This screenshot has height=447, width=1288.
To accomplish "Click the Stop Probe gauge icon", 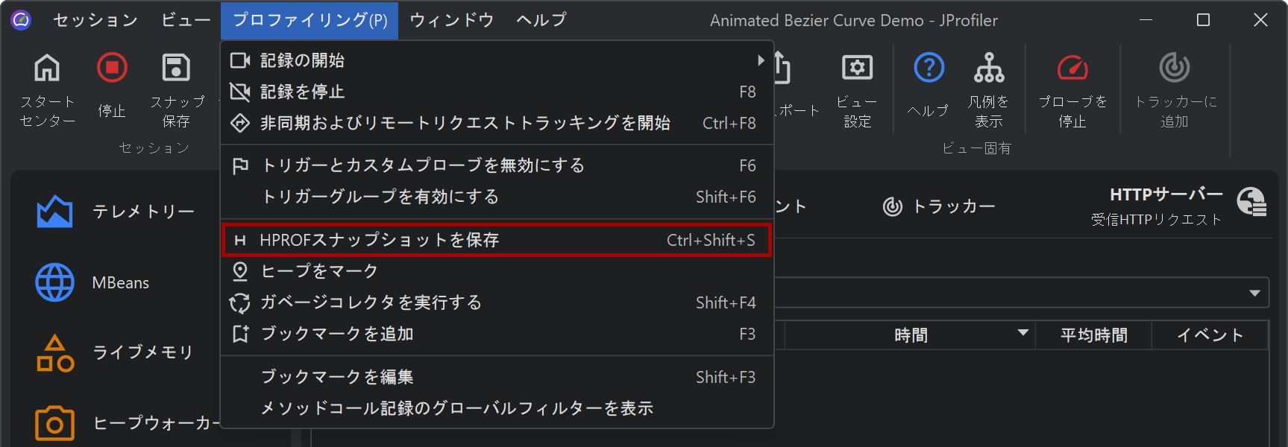I will [x=1072, y=69].
